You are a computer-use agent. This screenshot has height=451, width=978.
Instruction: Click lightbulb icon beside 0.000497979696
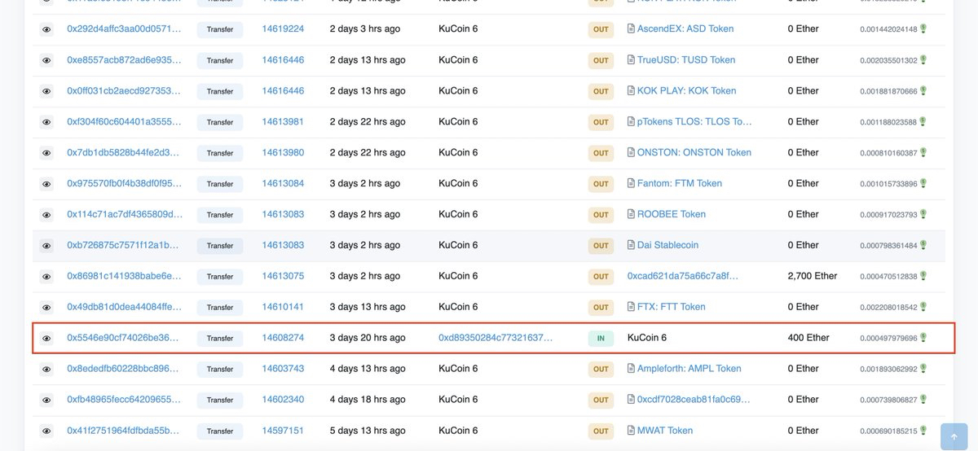click(923, 337)
